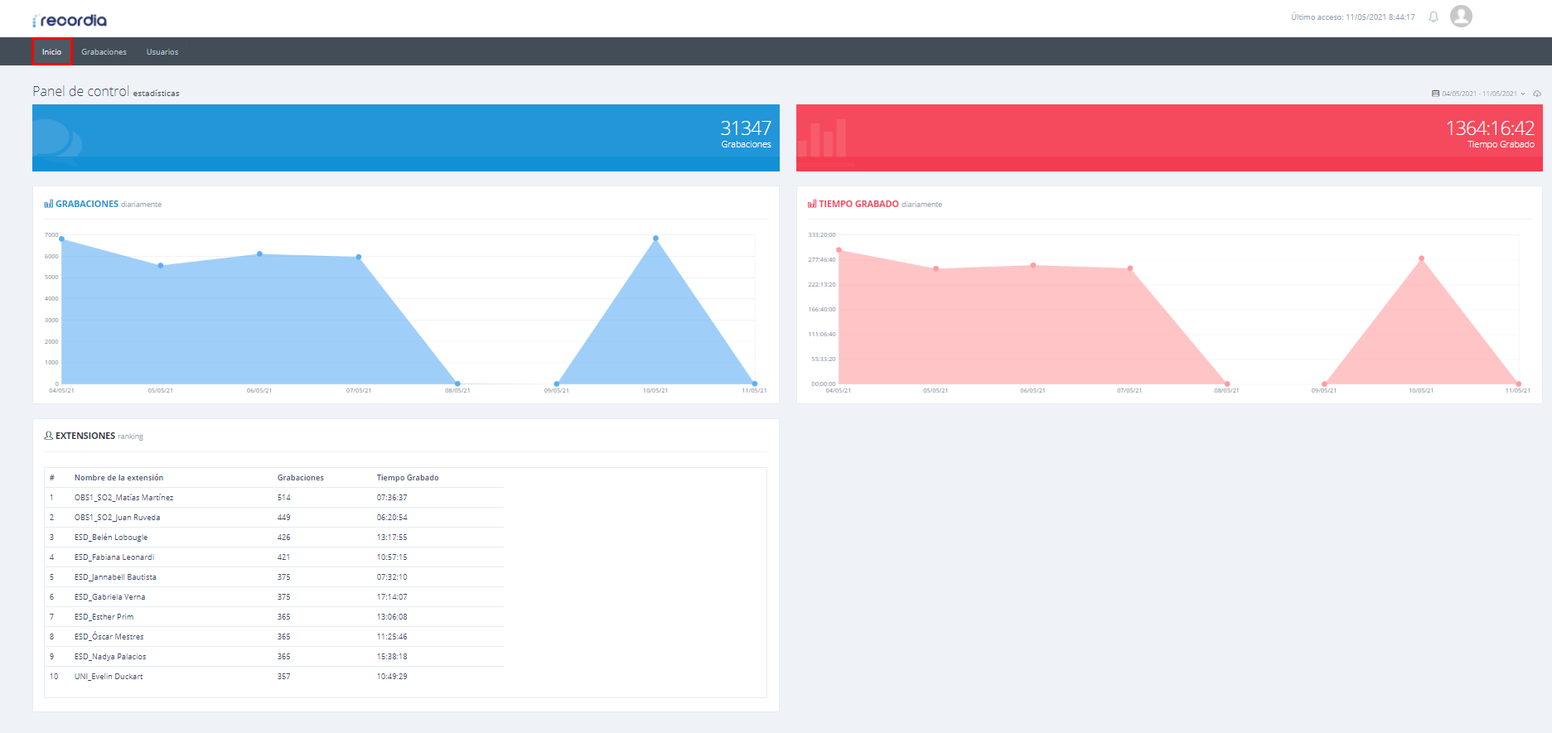The width and height of the screenshot is (1552, 733).
Task: Click the bar chart icon next to GRABACIONES
Action: (49, 204)
